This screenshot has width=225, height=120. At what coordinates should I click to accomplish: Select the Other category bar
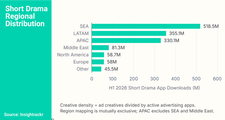coord(97,69)
